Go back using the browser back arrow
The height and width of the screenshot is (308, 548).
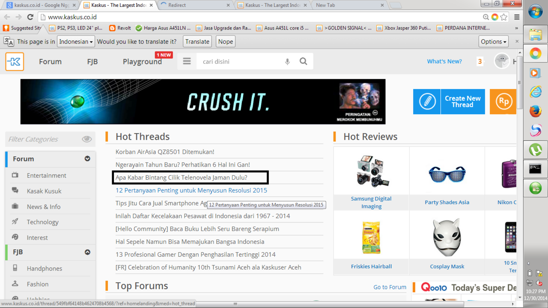(7, 17)
